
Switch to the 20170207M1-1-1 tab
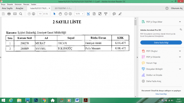(x=63, y=8)
